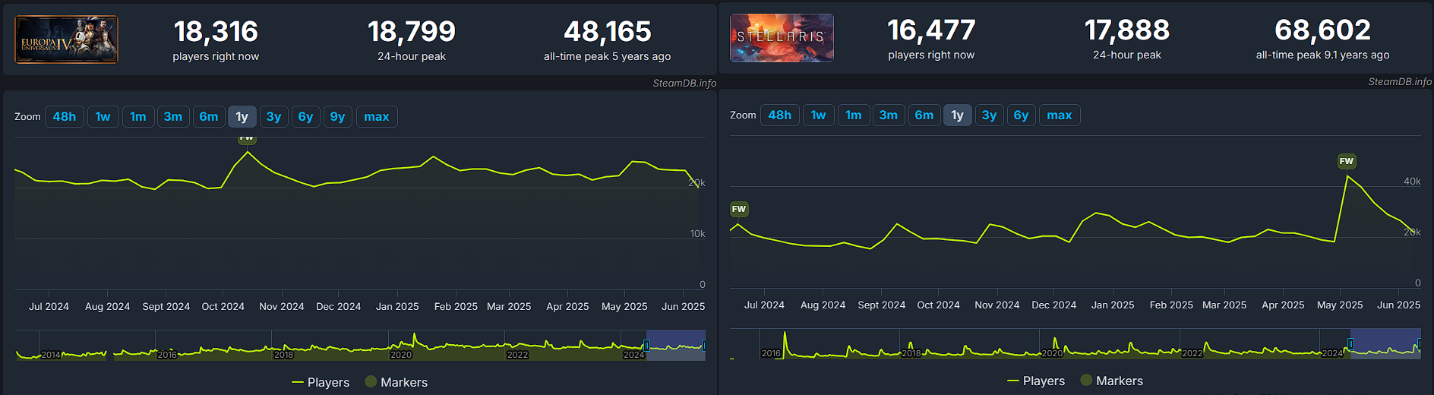Click FW marker on Europa Universalis October peak

pyautogui.click(x=247, y=140)
